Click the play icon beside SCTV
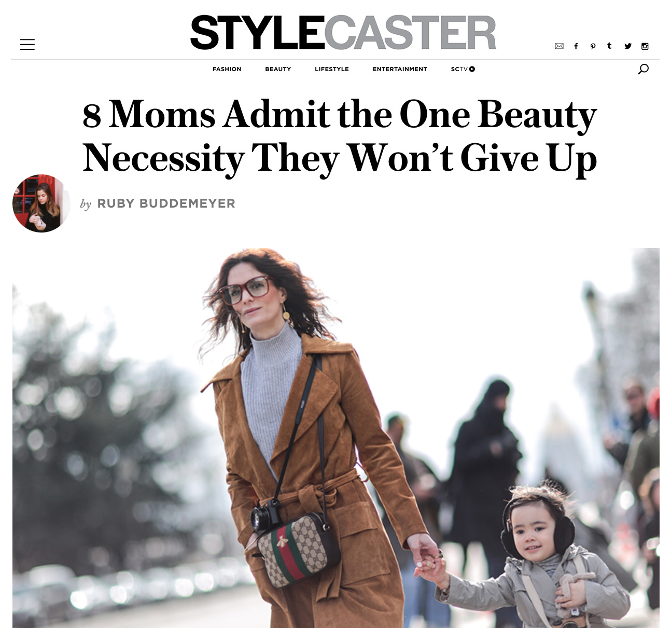 point(472,69)
